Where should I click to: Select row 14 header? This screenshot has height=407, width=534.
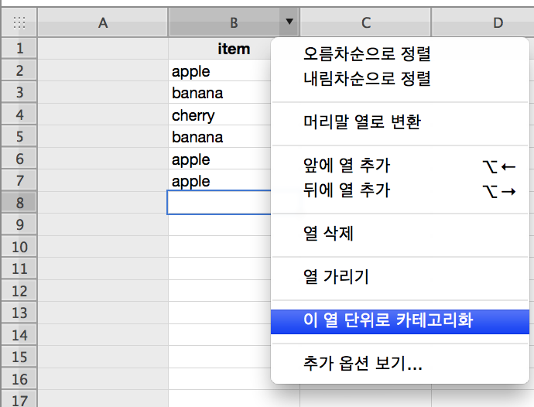coord(19,335)
